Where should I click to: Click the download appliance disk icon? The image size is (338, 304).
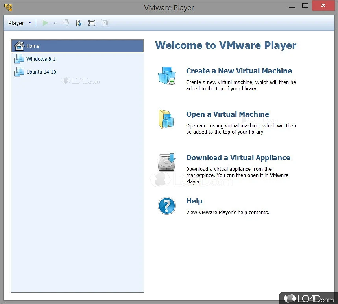pyautogui.click(x=166, y=162)
